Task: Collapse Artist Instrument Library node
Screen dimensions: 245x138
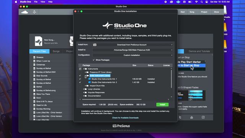Action: 85,76
